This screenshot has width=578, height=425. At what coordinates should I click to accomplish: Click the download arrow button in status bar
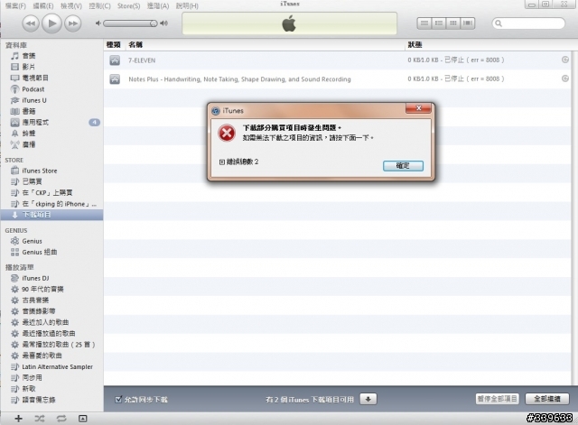point(368,399)
